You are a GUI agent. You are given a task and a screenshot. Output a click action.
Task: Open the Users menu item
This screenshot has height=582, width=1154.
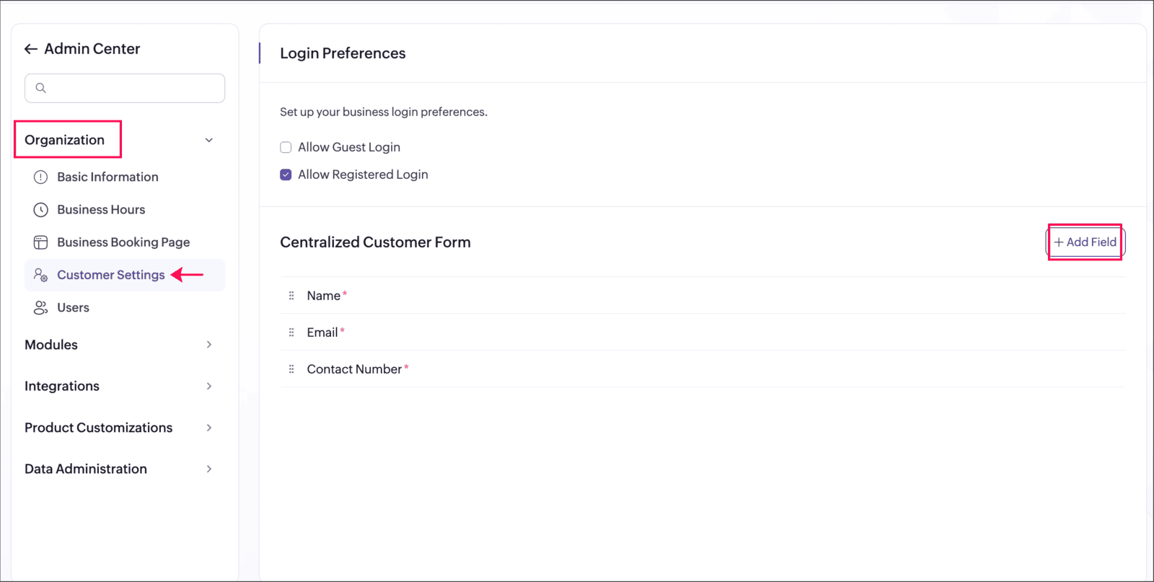pos(73,308)
